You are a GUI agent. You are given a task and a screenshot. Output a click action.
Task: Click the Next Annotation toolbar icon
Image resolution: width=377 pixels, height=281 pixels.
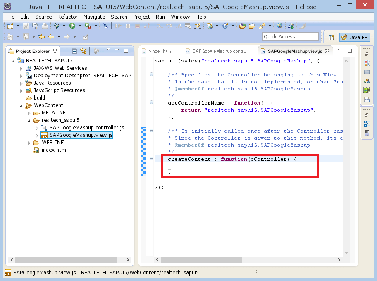pos(10,37)
